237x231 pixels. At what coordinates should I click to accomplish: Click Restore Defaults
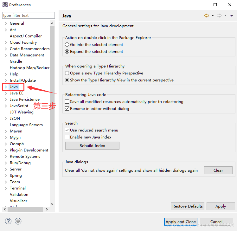188,206
